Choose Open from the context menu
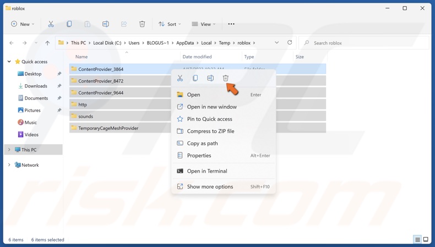 (x=224, y=95)
